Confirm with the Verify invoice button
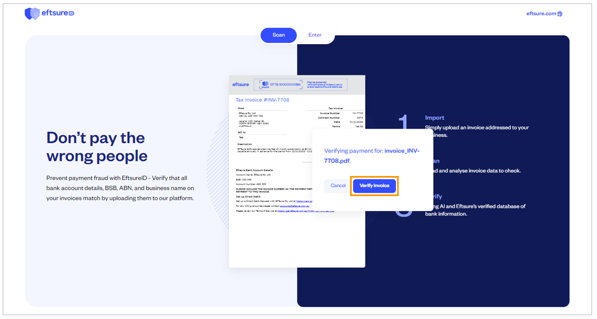This screenshot has height=319, width=597. (x=374, y=185)
